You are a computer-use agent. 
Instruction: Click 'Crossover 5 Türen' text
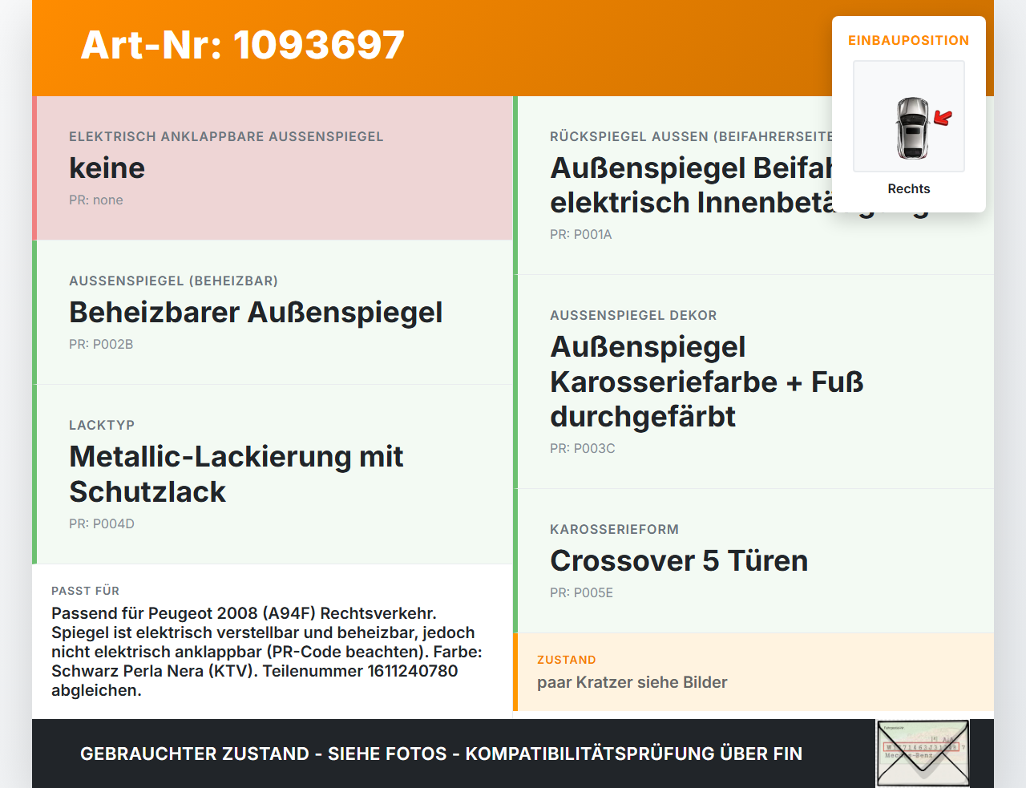[679, 560]
